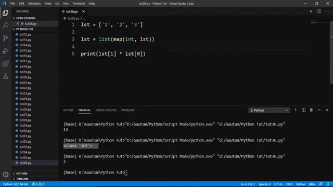Open the Explorer view in activity bar
The image size is (333, 187).
click(6, 13)
